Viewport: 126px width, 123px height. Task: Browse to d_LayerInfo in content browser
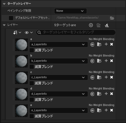(99, 94)
